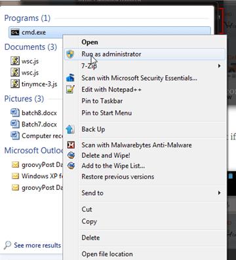Select the cmd.exe search result

coord(109,32)
